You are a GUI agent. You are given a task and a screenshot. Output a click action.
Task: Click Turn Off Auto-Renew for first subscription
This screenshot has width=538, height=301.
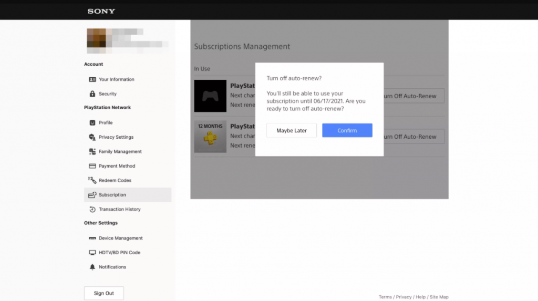414,96
